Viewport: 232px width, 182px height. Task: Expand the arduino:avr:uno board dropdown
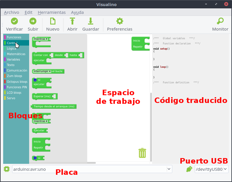(x=169, y=169)
